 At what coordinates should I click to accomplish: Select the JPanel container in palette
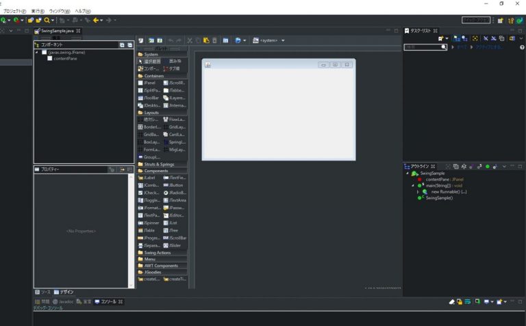pos(147,83)
